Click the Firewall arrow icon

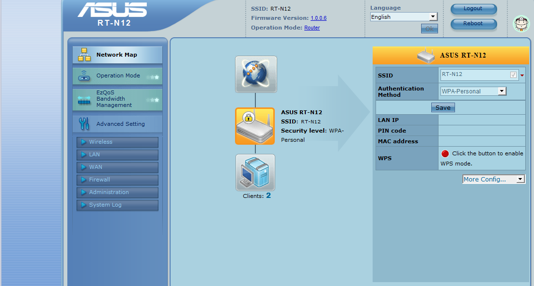(x=83, y=180)
